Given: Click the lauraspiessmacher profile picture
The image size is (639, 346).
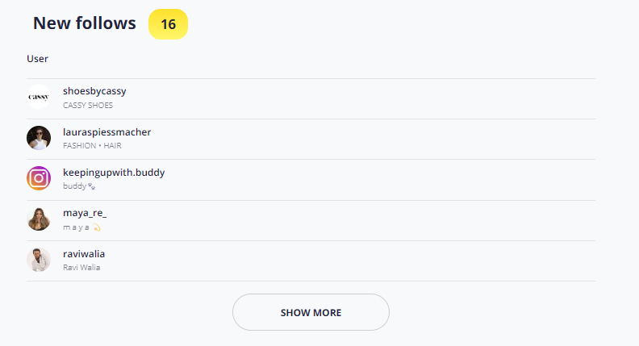Looking at the screenshot, I should coord(39,138).
